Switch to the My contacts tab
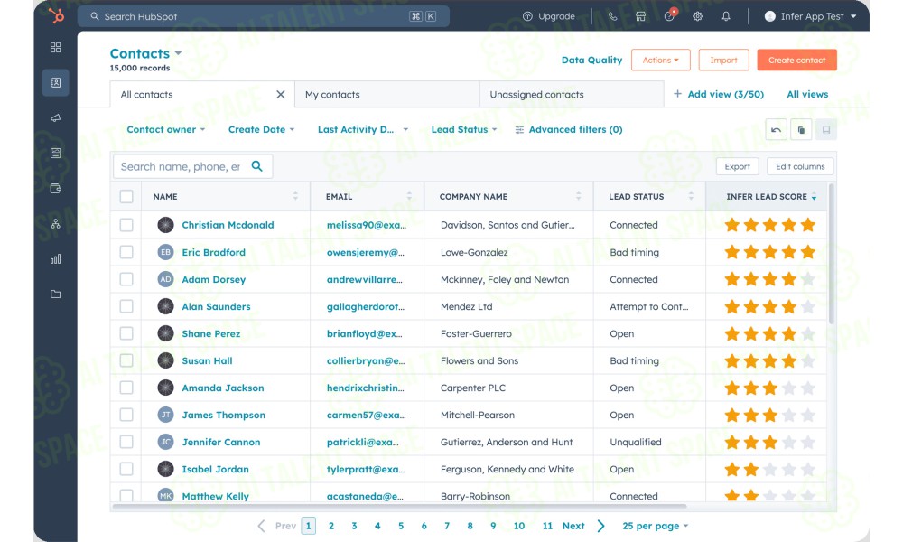903x542 pixels. pos(387,95)
